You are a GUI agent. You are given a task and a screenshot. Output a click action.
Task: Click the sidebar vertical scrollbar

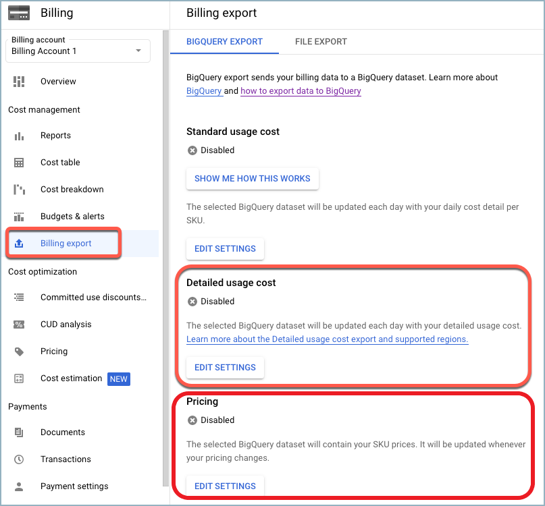coord(165,258)
